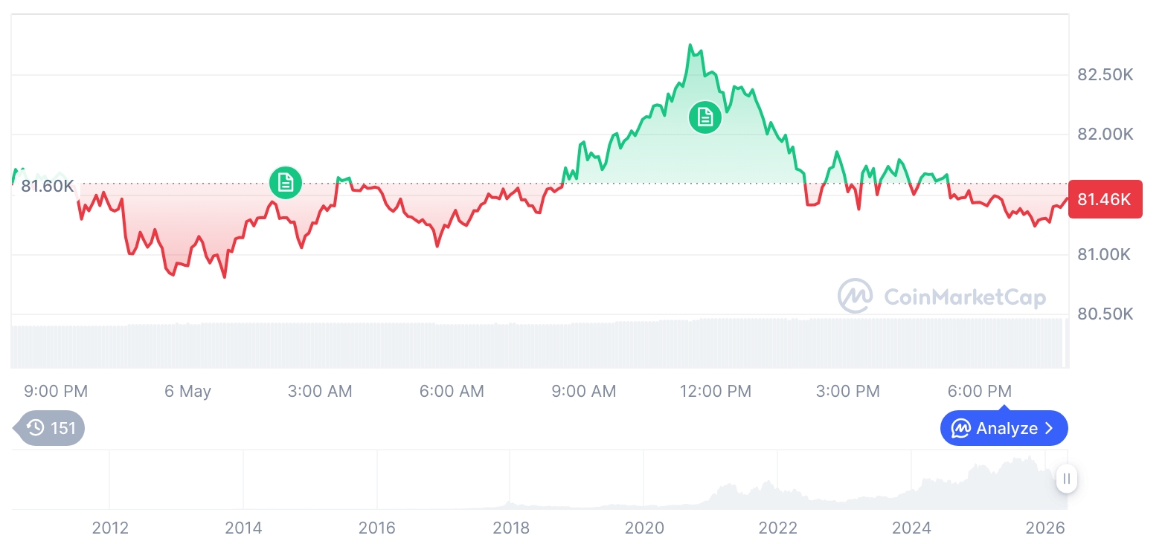Click the 2024 label on the overview timeline

[911, 528]
